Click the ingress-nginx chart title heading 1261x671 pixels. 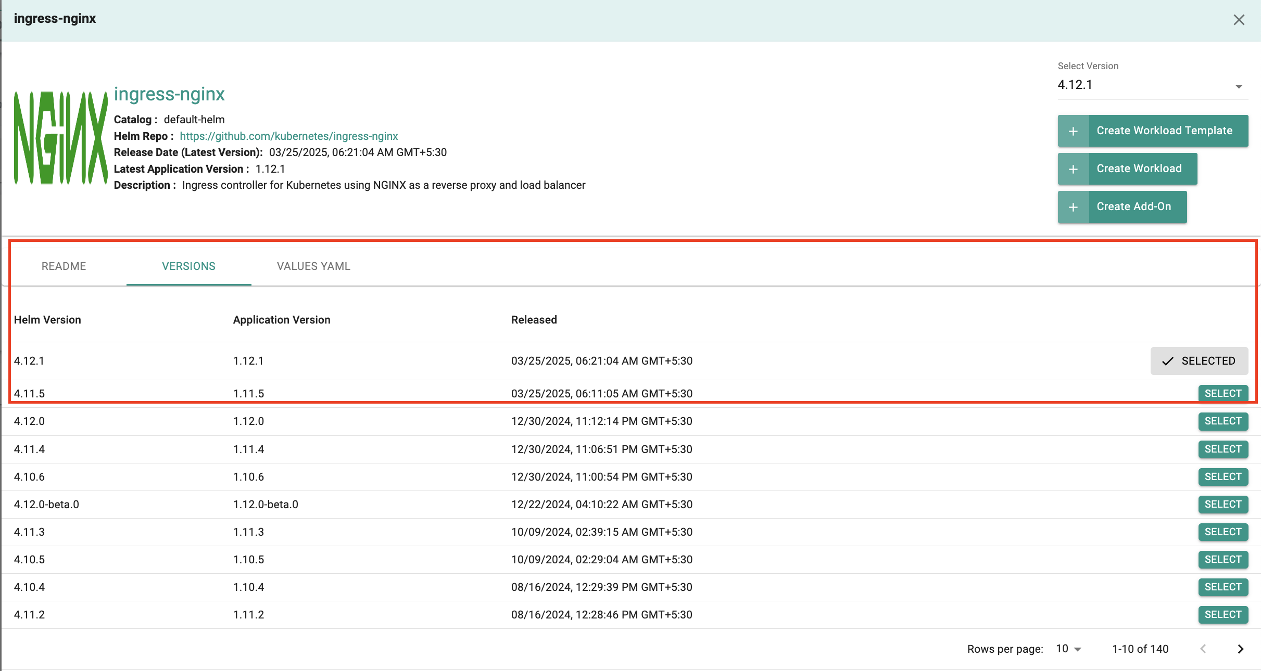coord(169,94)
